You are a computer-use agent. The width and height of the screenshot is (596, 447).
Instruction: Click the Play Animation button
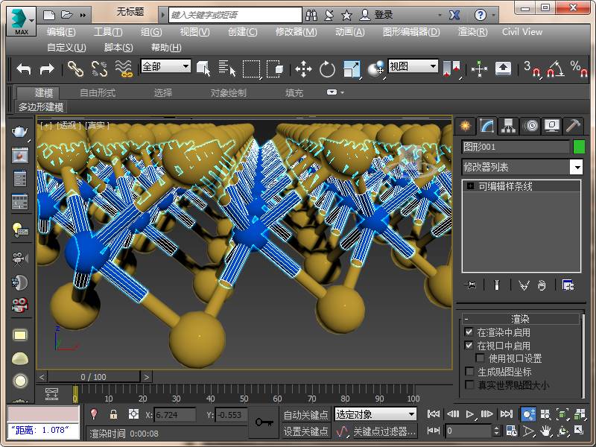pyautogui.click(x=470, y=414)
